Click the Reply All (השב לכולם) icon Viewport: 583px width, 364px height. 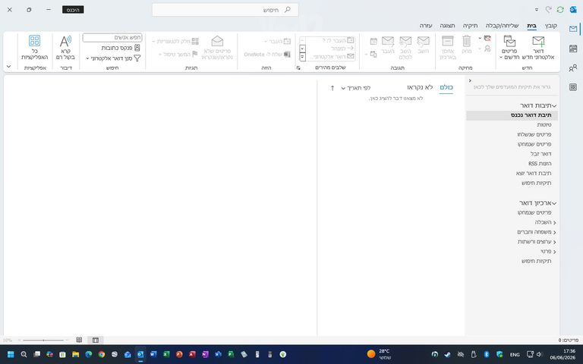(405, 48)
